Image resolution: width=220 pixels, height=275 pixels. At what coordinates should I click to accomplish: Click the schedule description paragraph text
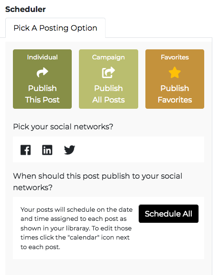[77, 228]
